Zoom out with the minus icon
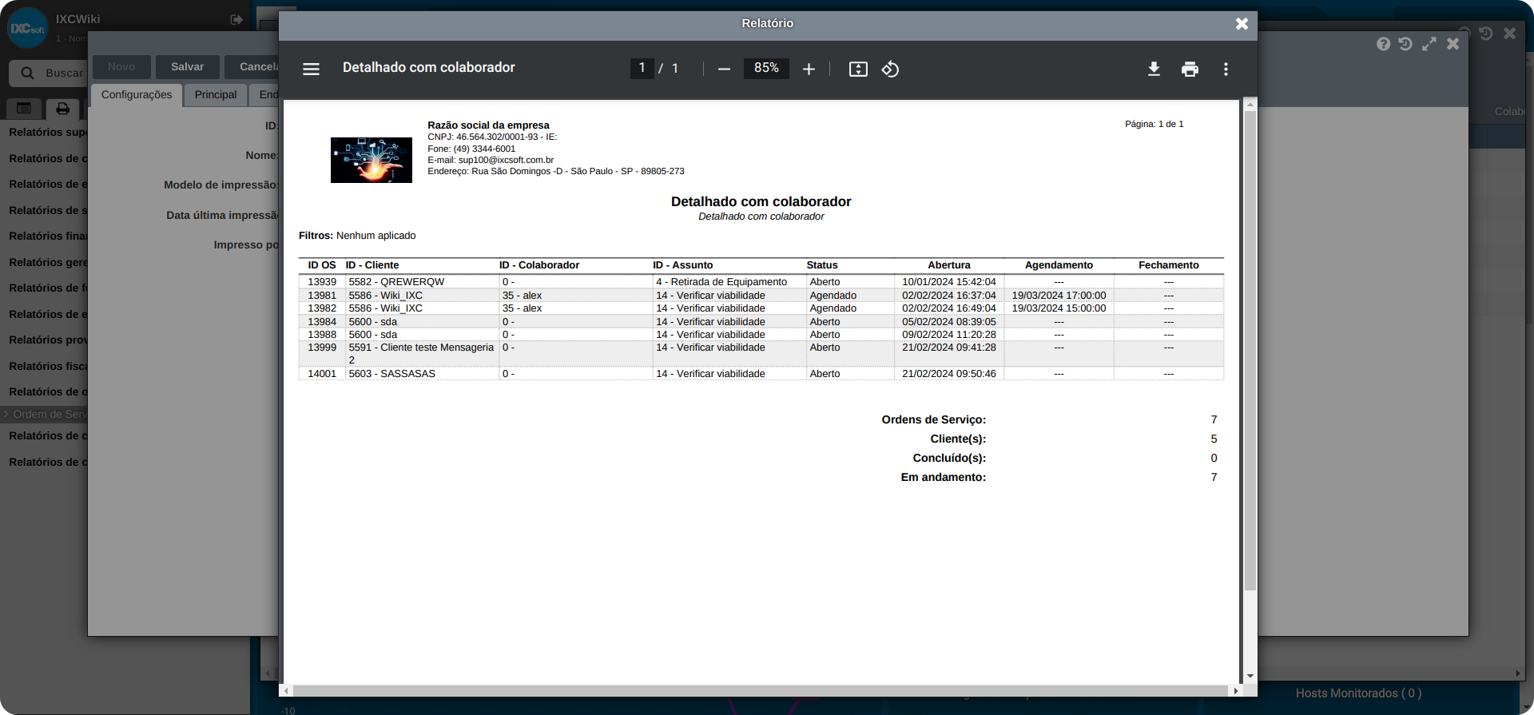 [x=724, y=70]
